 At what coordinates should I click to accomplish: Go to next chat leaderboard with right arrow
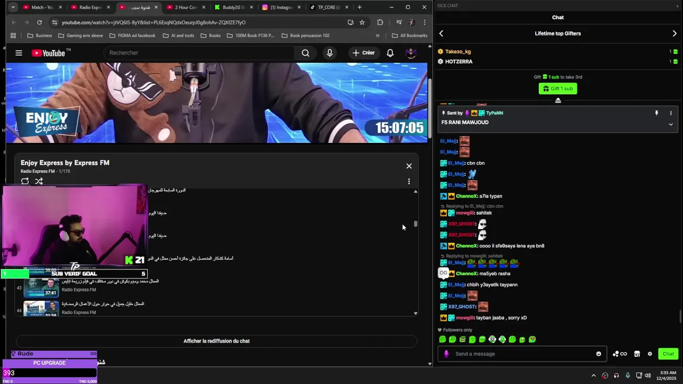[674, 34]
